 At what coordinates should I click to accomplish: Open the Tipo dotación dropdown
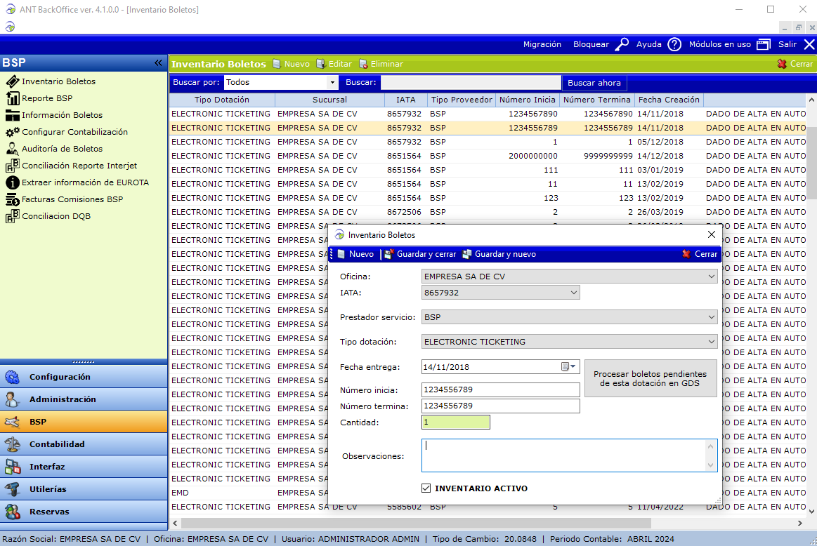(x=711, y=342)
